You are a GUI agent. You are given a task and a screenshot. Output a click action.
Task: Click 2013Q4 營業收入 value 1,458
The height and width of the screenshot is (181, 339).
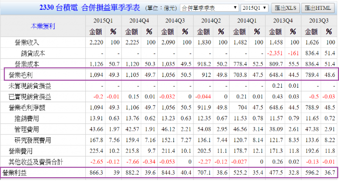(x=276, y=42)
